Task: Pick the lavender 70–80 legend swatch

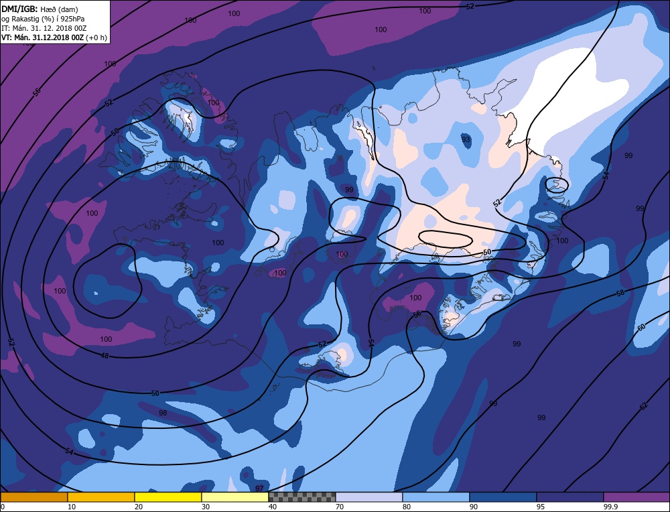Action: [x=368, y=497]
